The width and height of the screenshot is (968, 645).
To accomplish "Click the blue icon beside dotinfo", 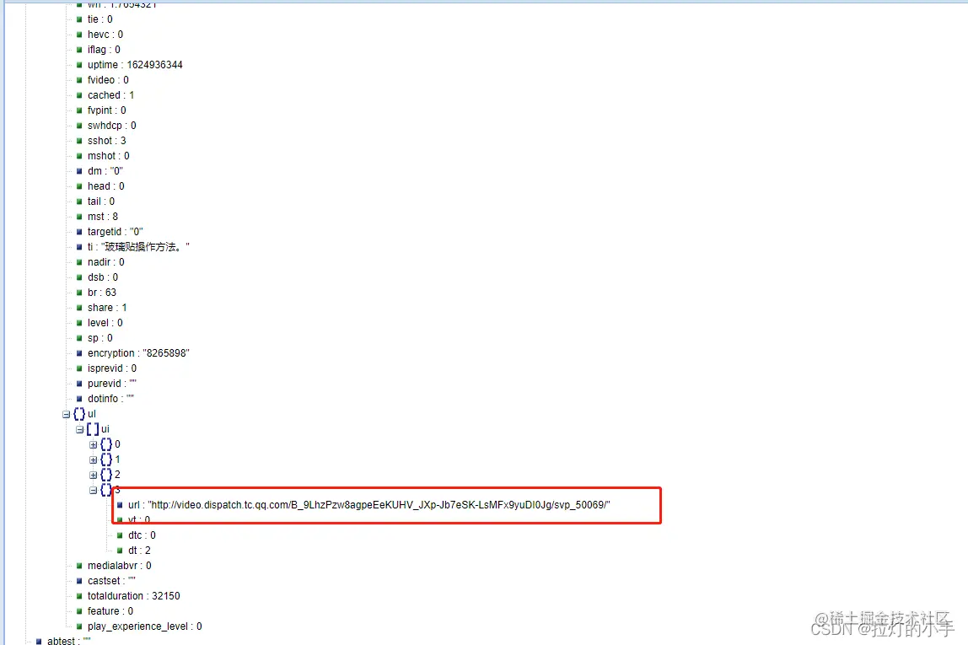I will pyautogui.click(x=79, y=400).
